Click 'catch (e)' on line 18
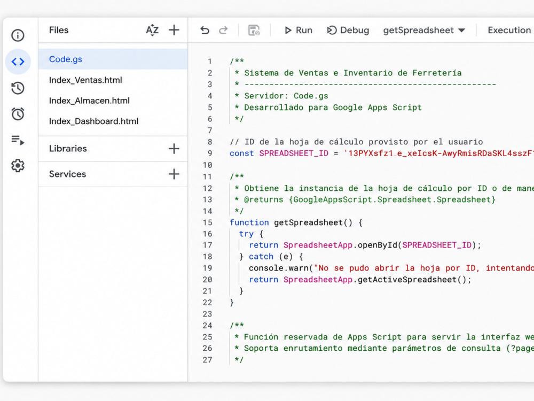Image resolution: width=534 pixels, height=401 pixels. 271,257
